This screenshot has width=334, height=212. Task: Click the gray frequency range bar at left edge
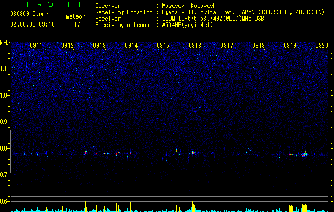[x=11, y=152]
